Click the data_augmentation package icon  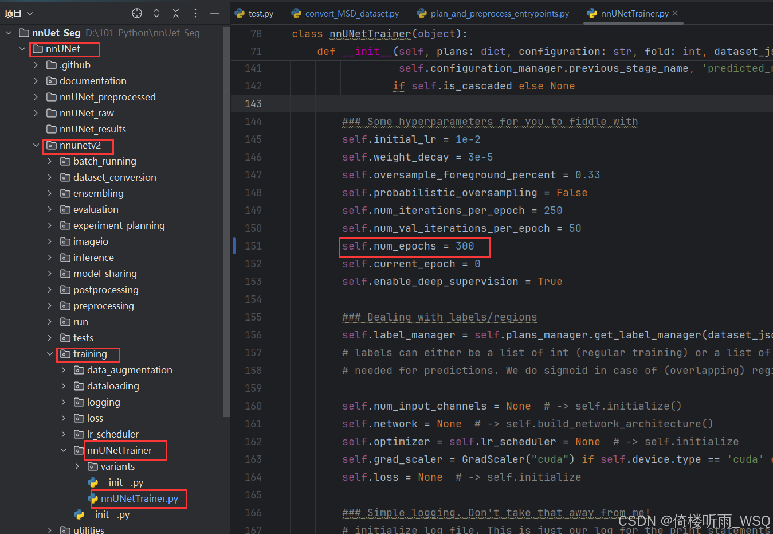79,370
